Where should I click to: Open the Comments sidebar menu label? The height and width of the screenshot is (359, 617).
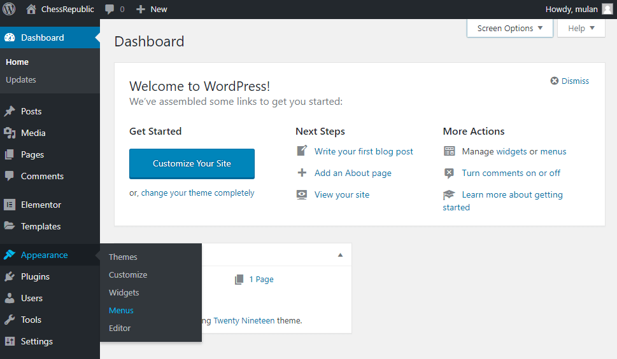tap(42, 177)
